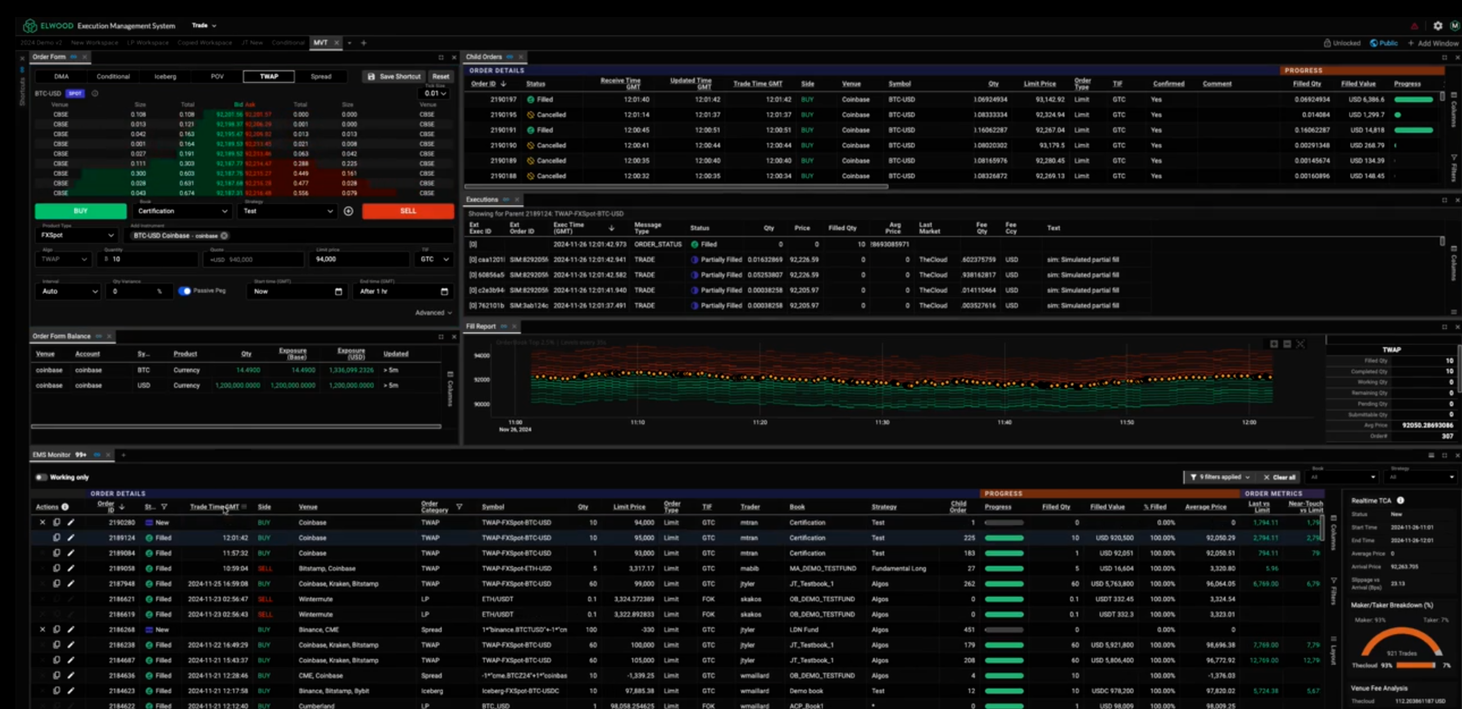Open the GTC time-in-force dropdown

pos(434,259)
